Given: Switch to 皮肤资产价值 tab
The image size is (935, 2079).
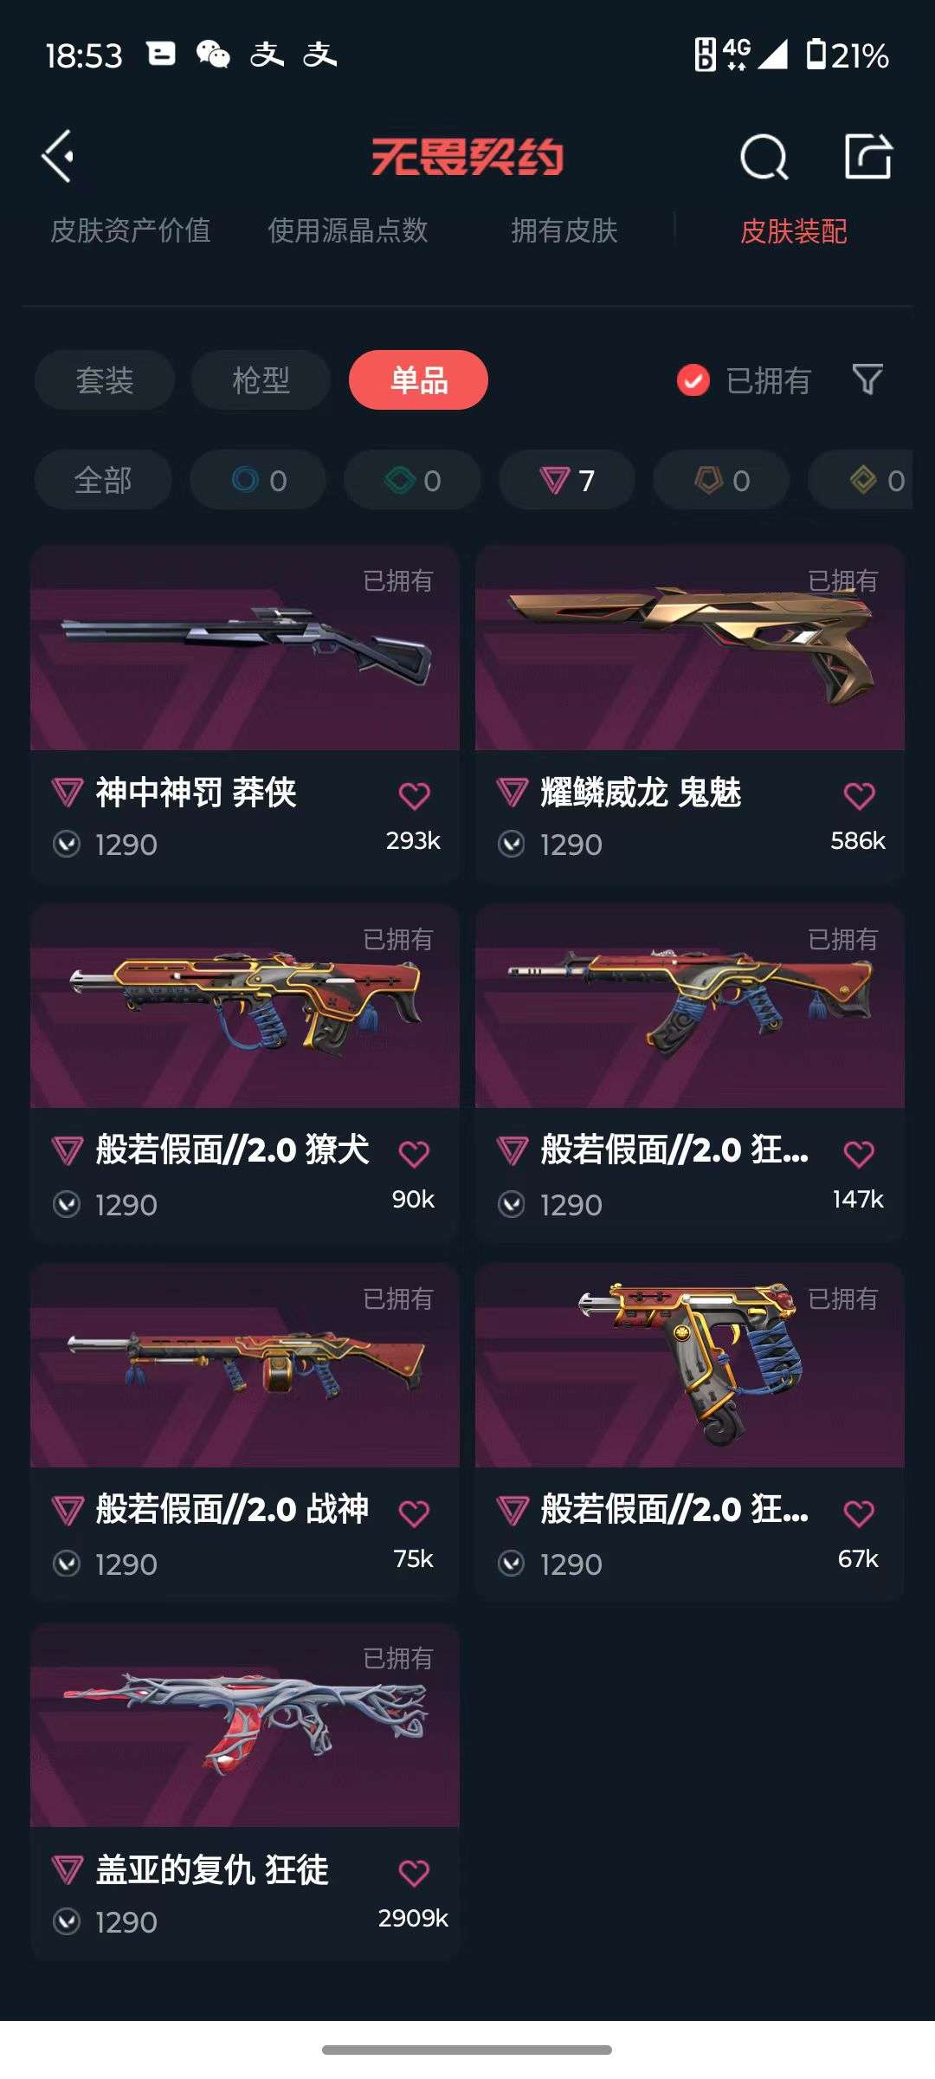Looking at the screenshot, I should (x=131, y=230).
